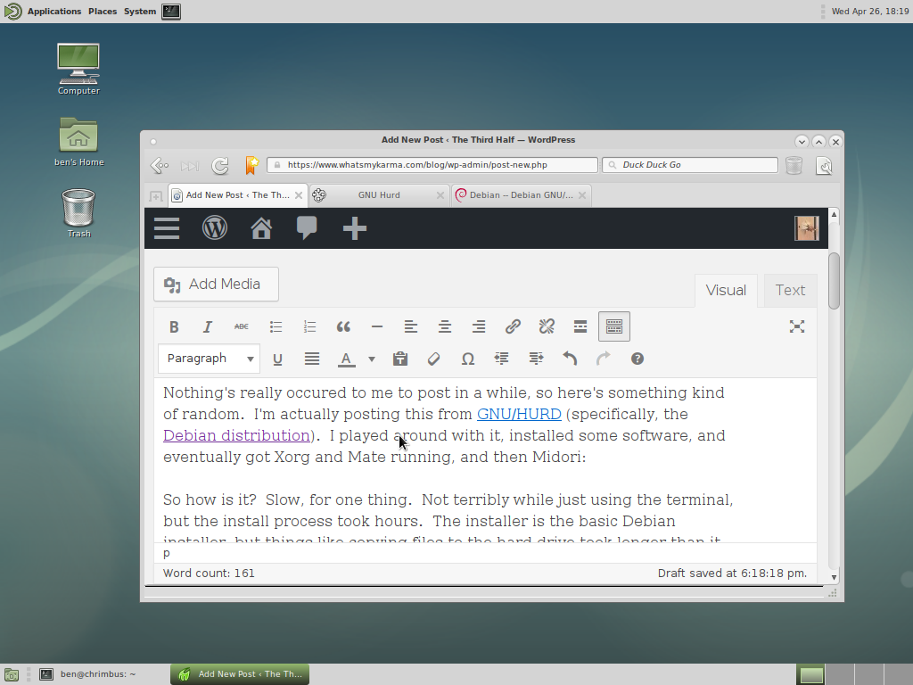The width and height of the screenshot is (913, 685).
Task: Click the show desktop panel icon
Action: coord(11,674)
